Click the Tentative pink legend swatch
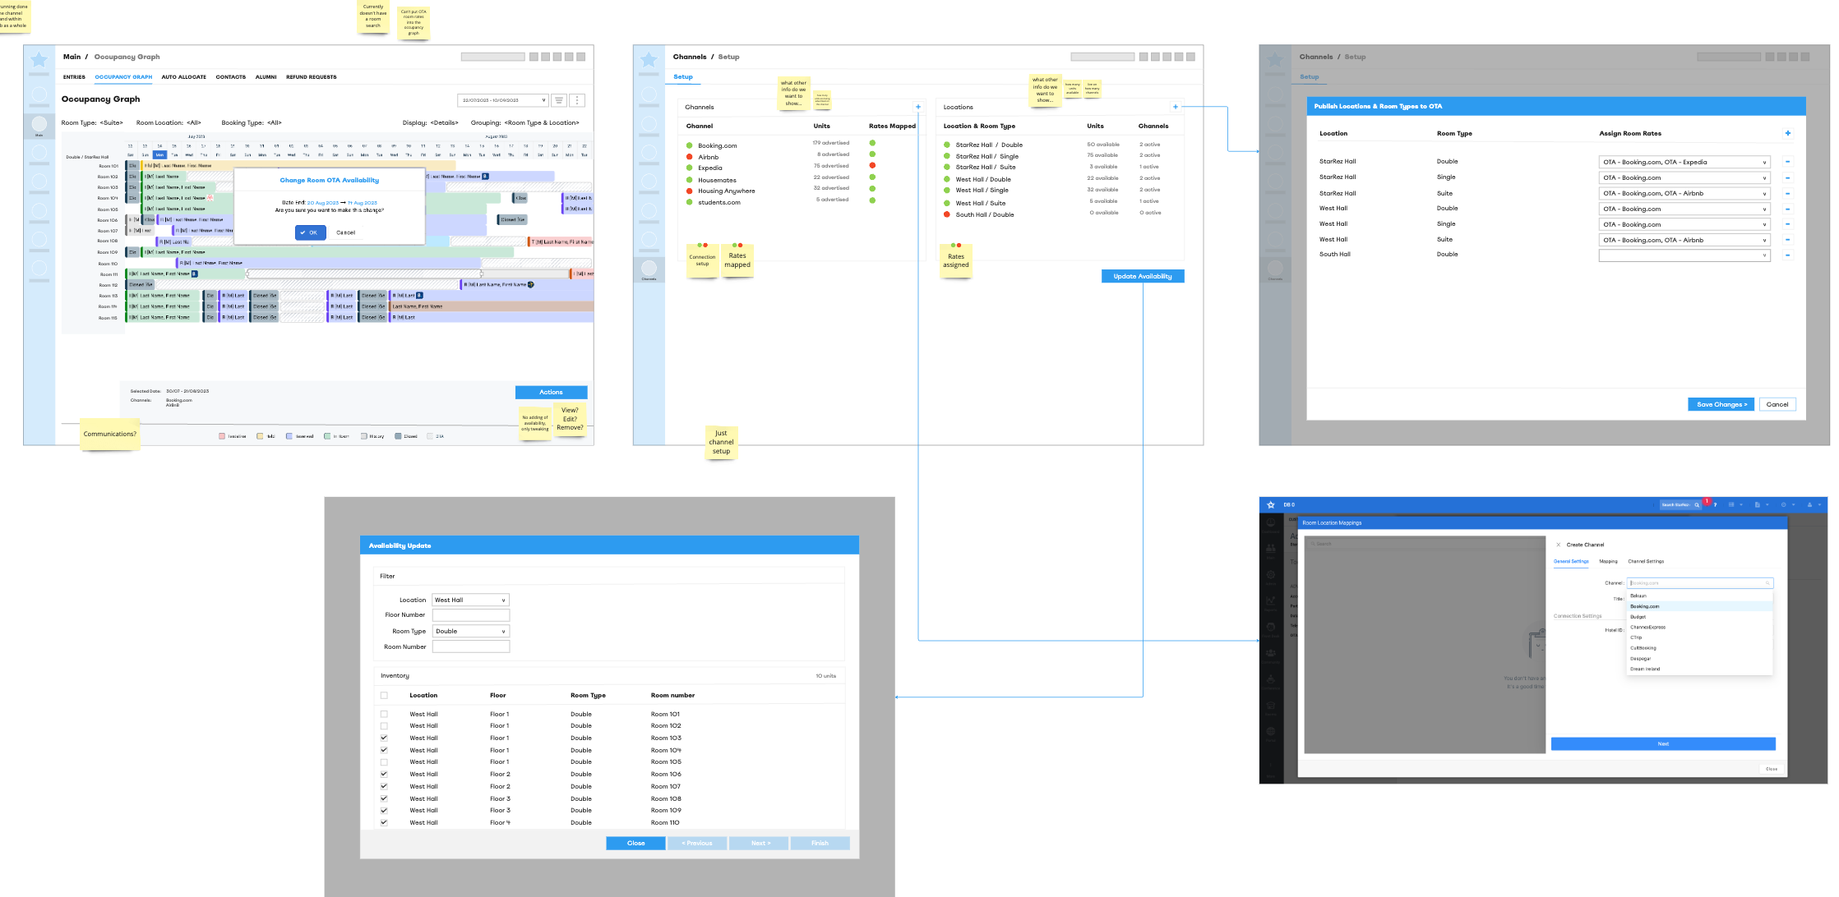Image resolution: width=1839 pixels, height=897 pixels. click(x=222, y=436)
